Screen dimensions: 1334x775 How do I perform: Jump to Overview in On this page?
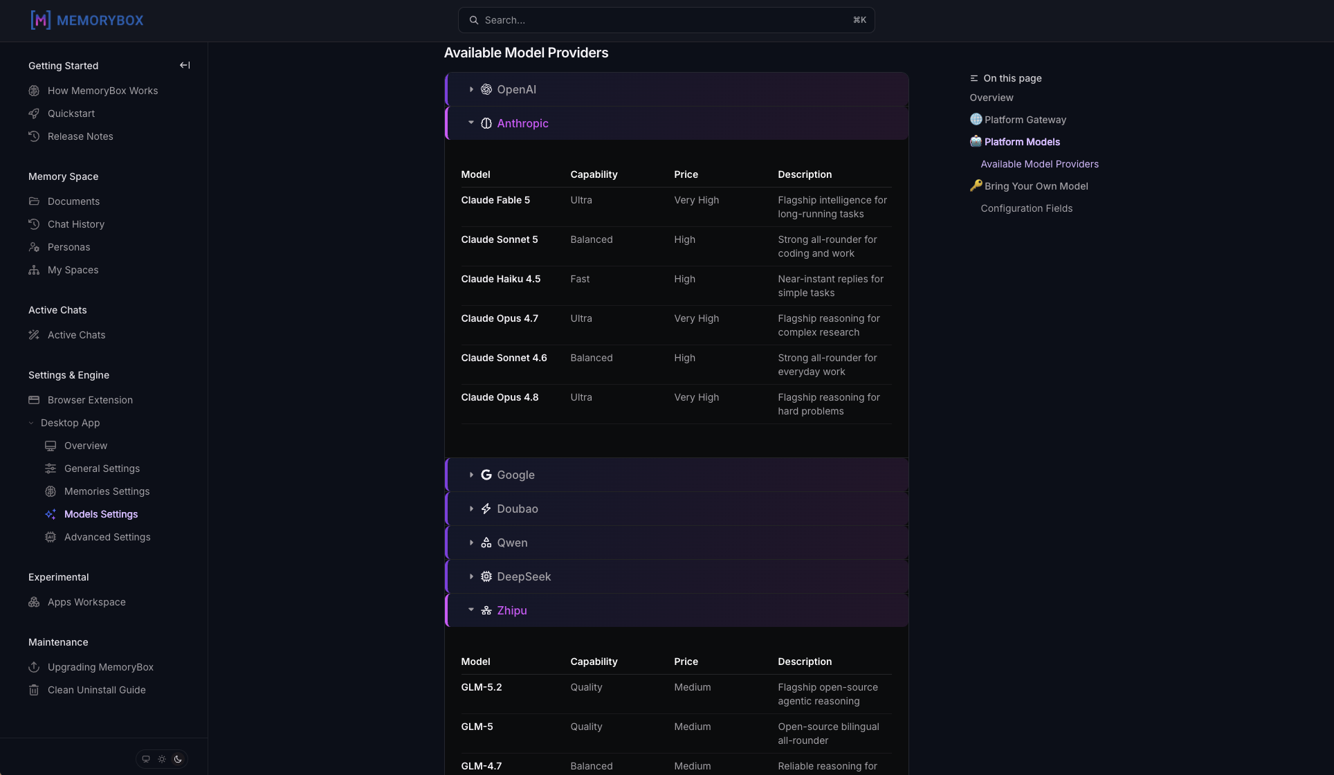coord(991,98)
